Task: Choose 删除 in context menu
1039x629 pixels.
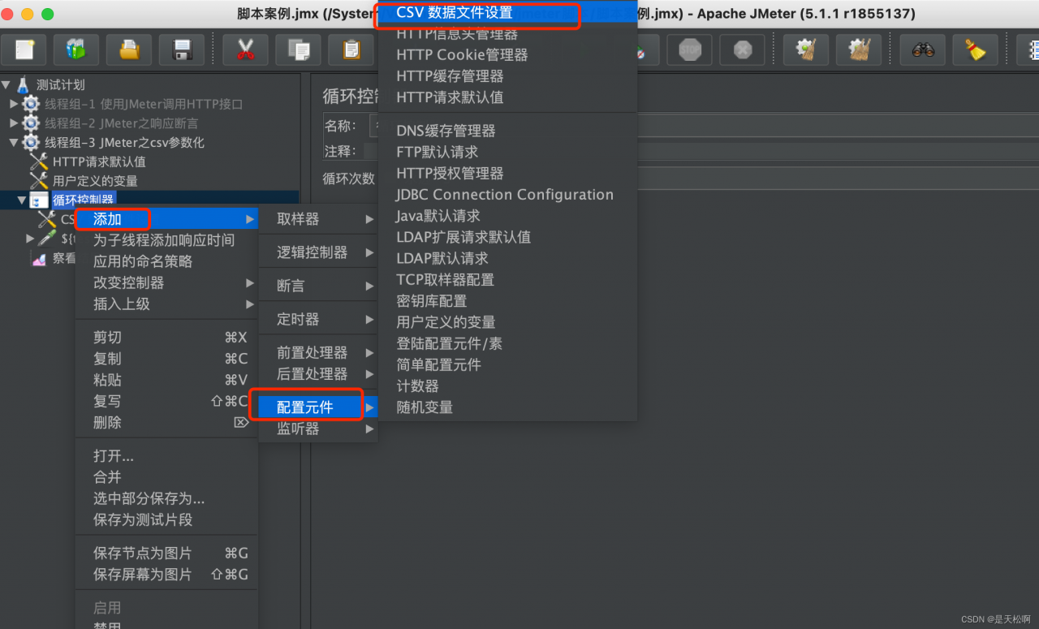Action: 166,422
